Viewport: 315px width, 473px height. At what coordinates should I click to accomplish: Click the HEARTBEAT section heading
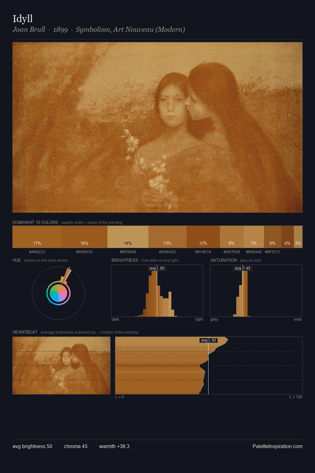click(x=25, y=332)
